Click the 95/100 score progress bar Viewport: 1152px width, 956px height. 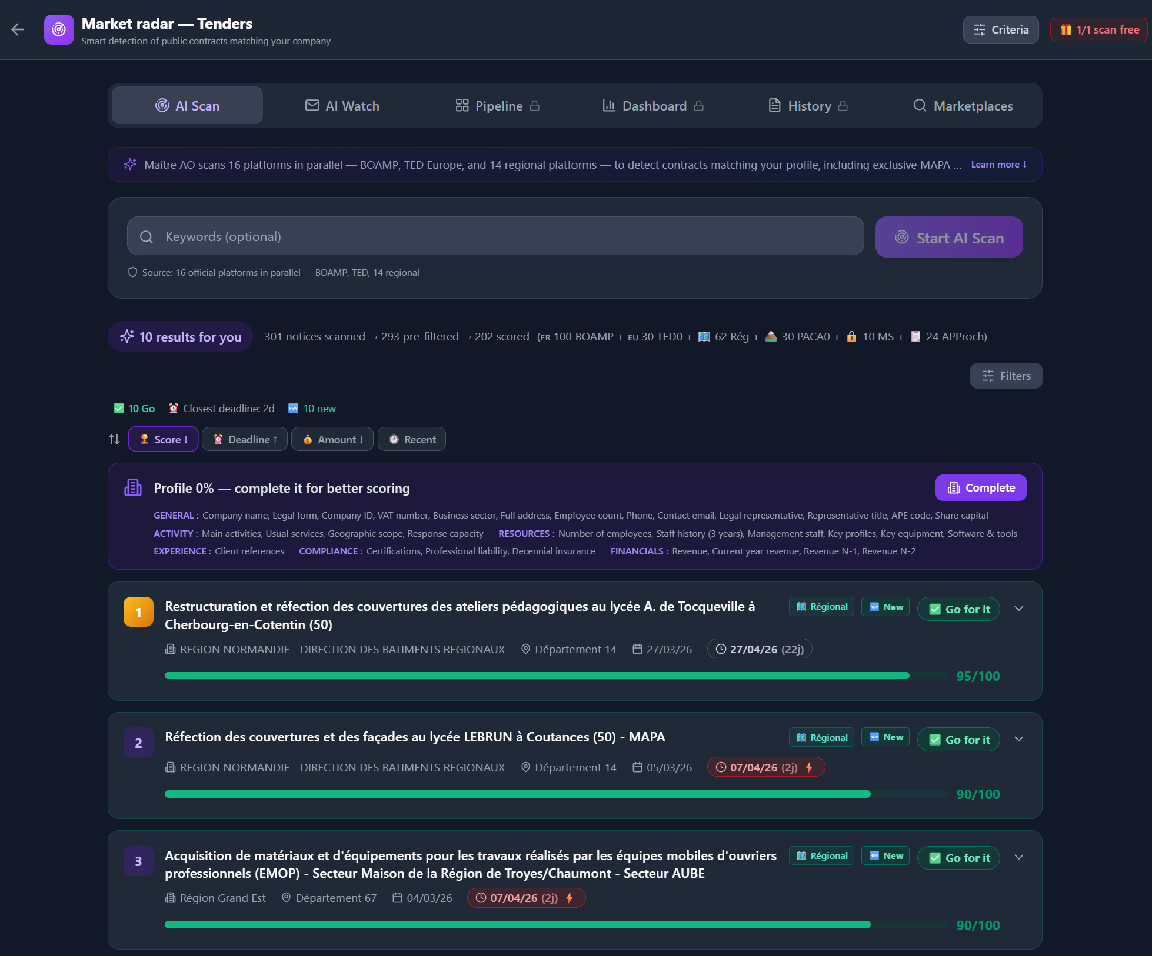click(x=556, y=676)
